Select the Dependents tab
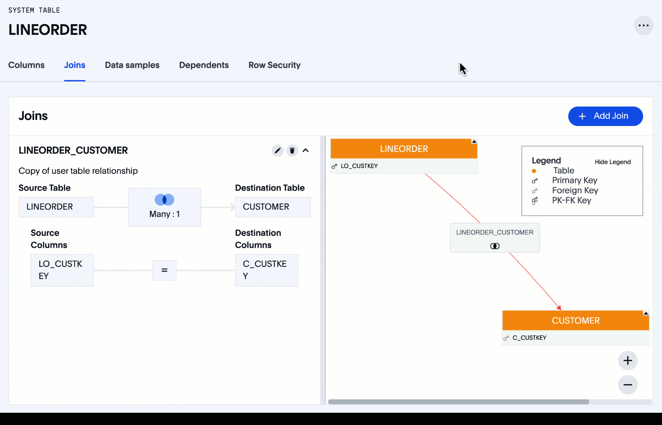 (x=204, y=65)
